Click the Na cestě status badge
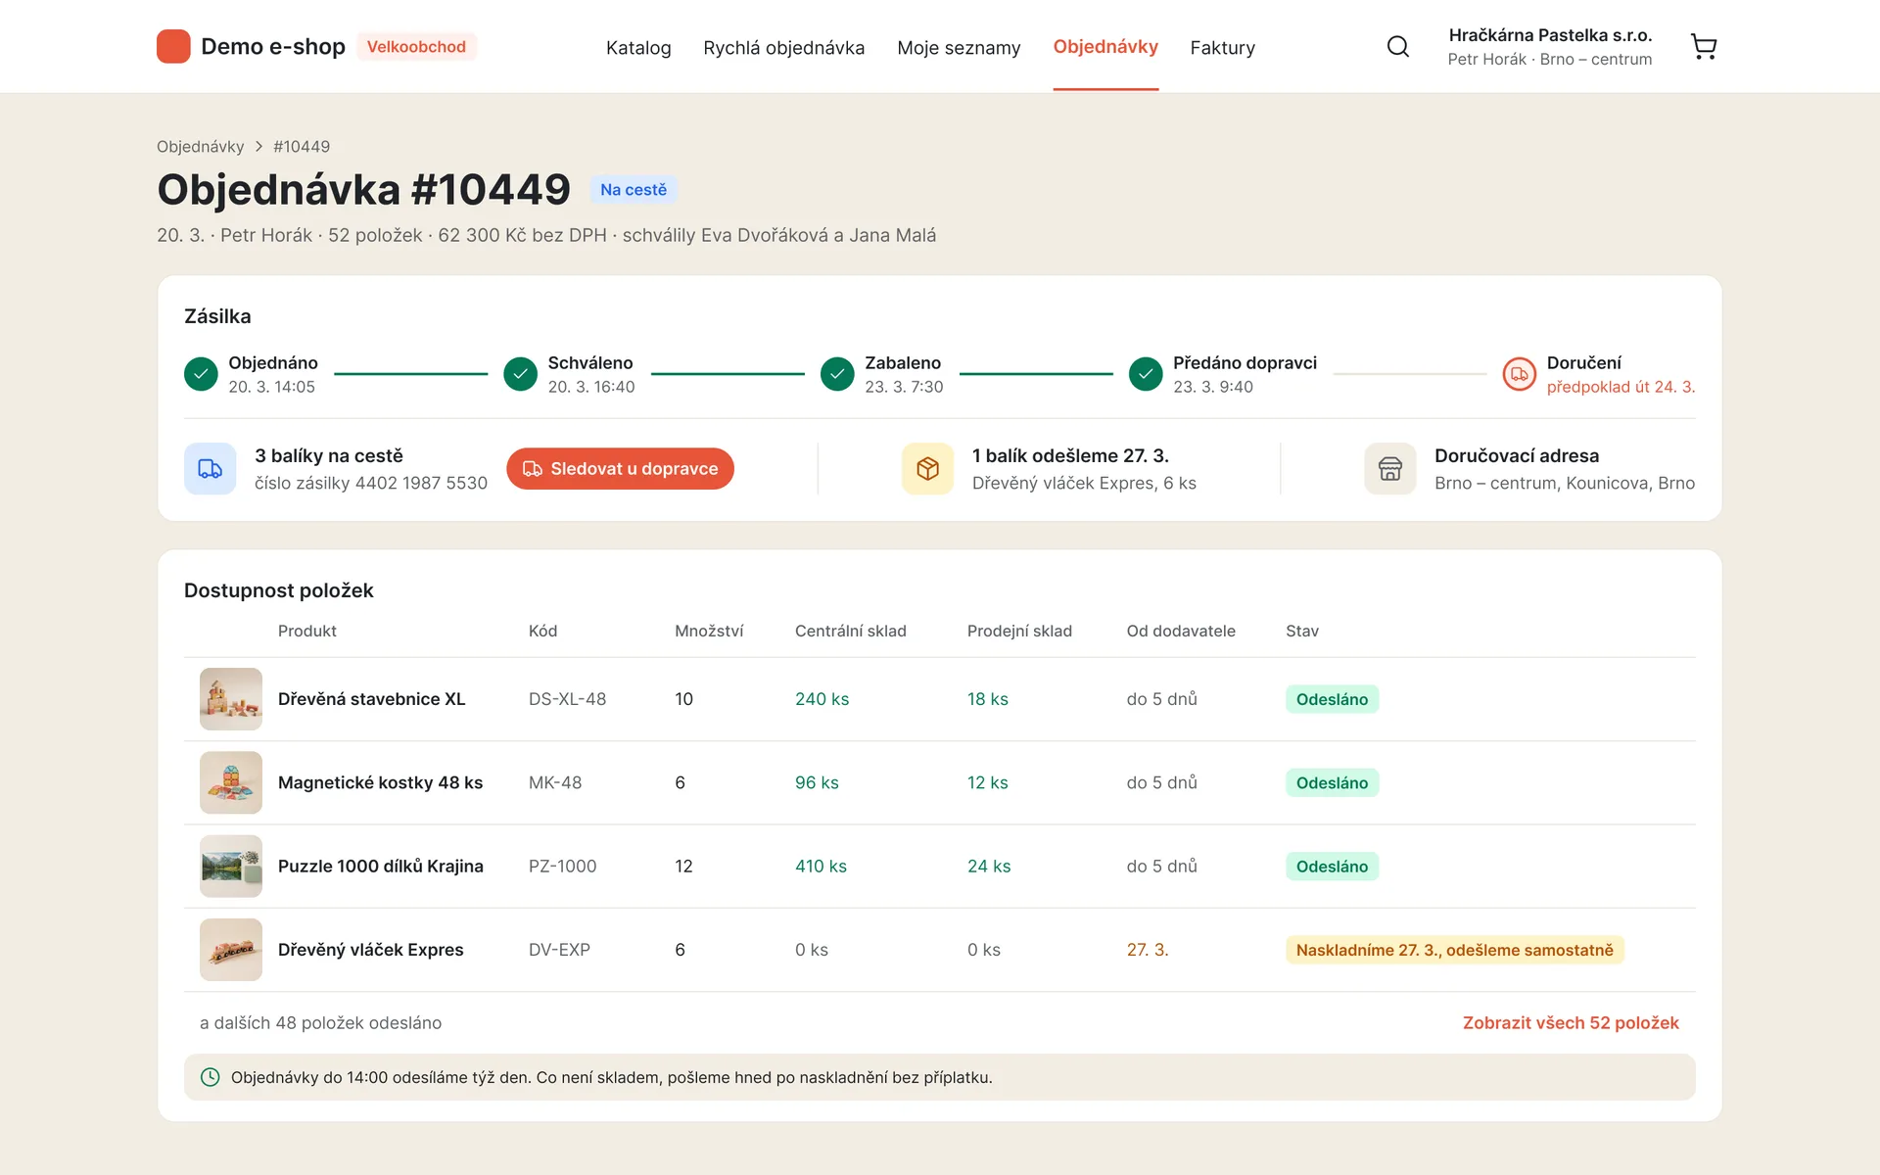The image size is (1880, 1175). [x=634, y=189]
